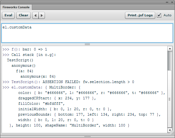The image size is (175, 138).
Task: Close the Fireworks Console panel
Action: pos(172,2)
